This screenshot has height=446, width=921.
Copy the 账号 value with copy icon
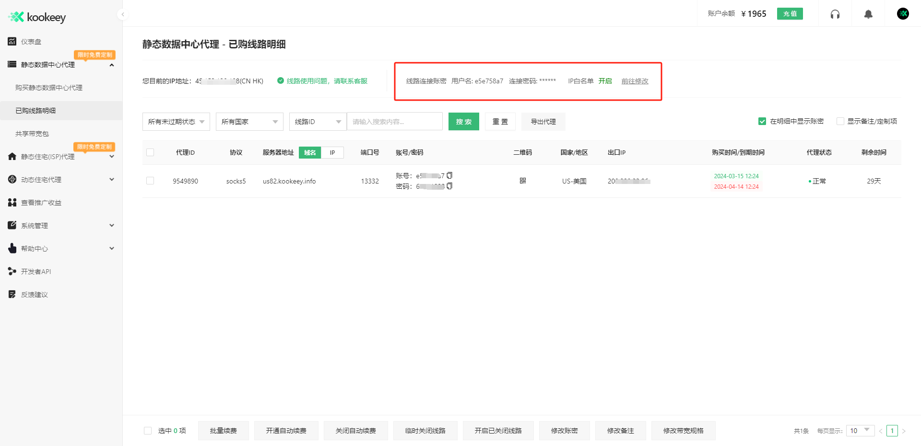449,175
